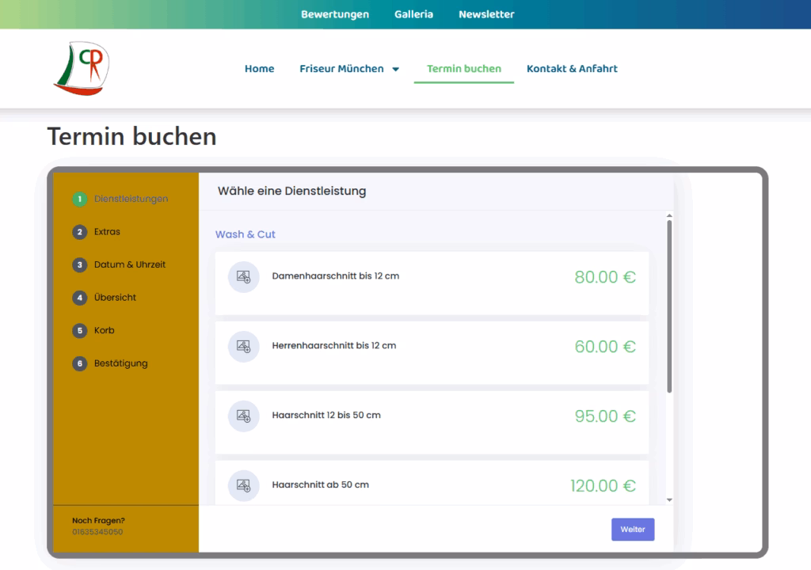Click the Wash & Cut category heading
The width and height of the screenshot is (811, 570).
pos(246,234)
